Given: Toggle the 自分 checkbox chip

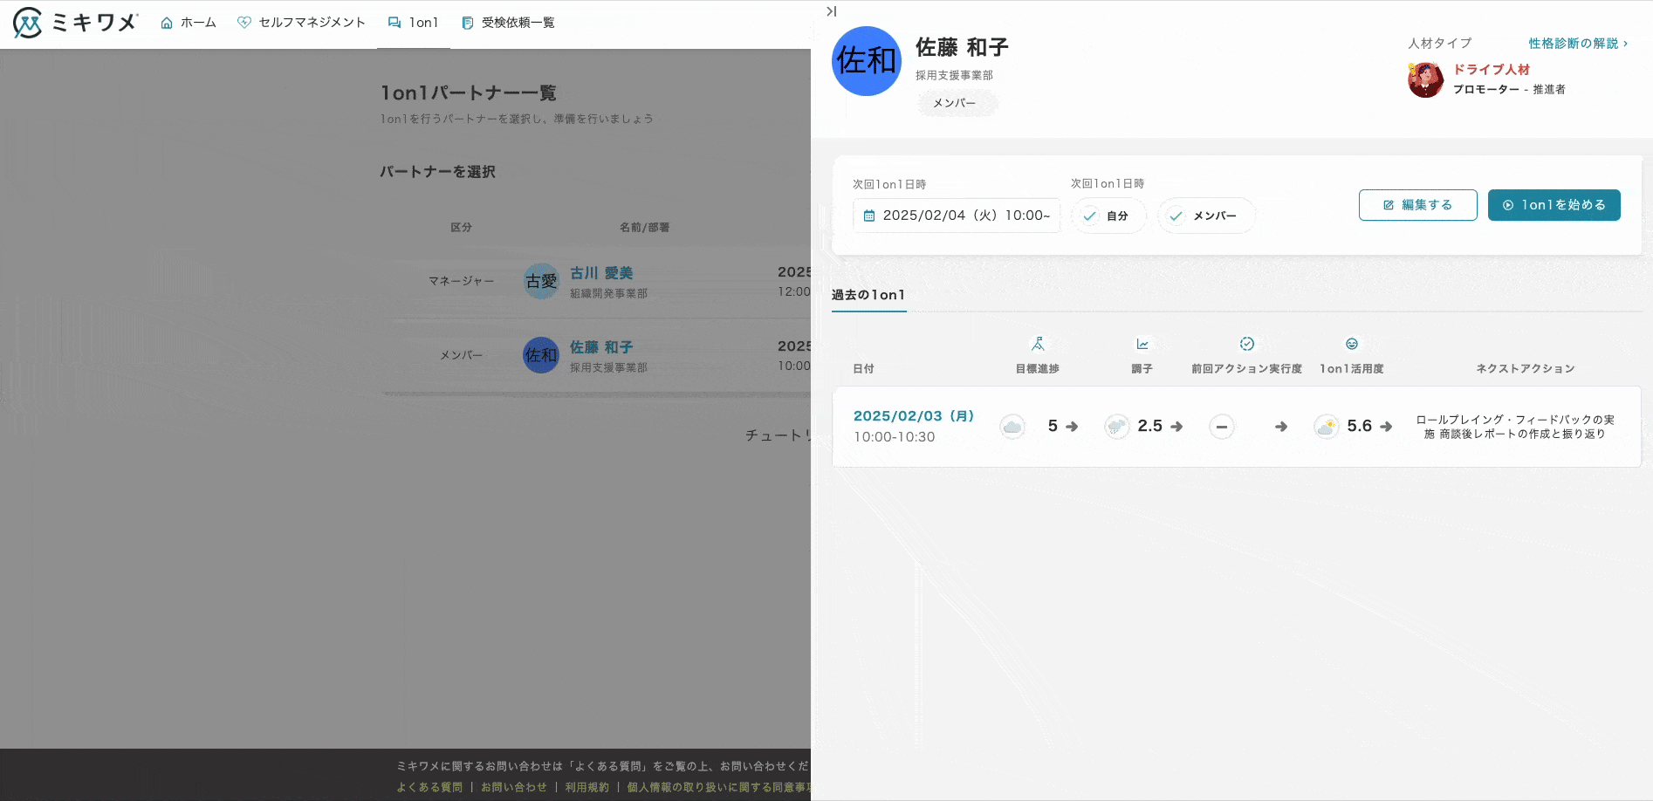Looking at the screenshot, I should click(1108, 216).
